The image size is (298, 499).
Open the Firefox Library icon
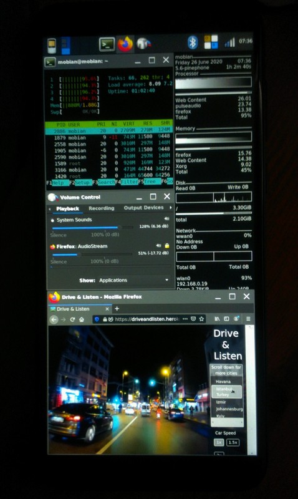coord(217,319)
